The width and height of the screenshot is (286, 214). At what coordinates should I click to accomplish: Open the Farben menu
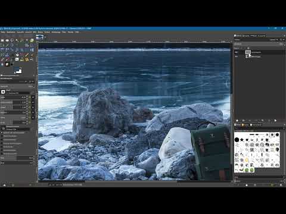[47, 32]
